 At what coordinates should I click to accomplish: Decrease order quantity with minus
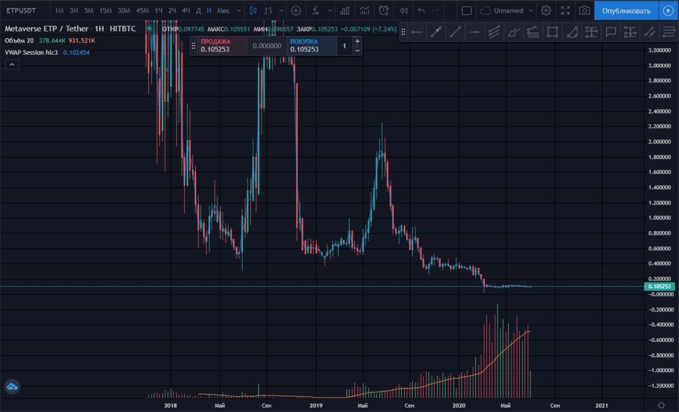(x=357, y=50)
